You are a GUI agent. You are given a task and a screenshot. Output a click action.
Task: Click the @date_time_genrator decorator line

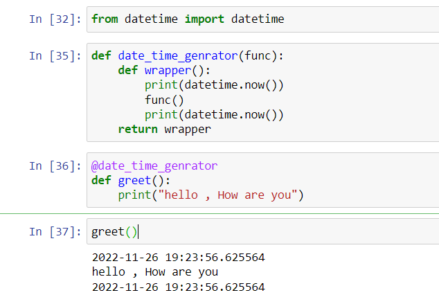(x=154, y=166)
